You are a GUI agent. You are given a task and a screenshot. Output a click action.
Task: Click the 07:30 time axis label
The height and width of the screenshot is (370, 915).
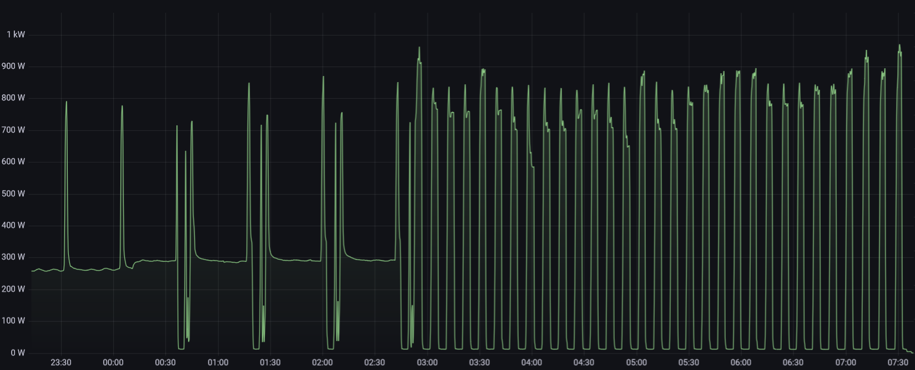pyautogui.click(x=898, y=362)
